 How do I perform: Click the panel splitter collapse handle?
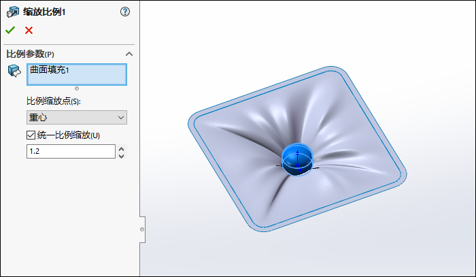(142, 229)
